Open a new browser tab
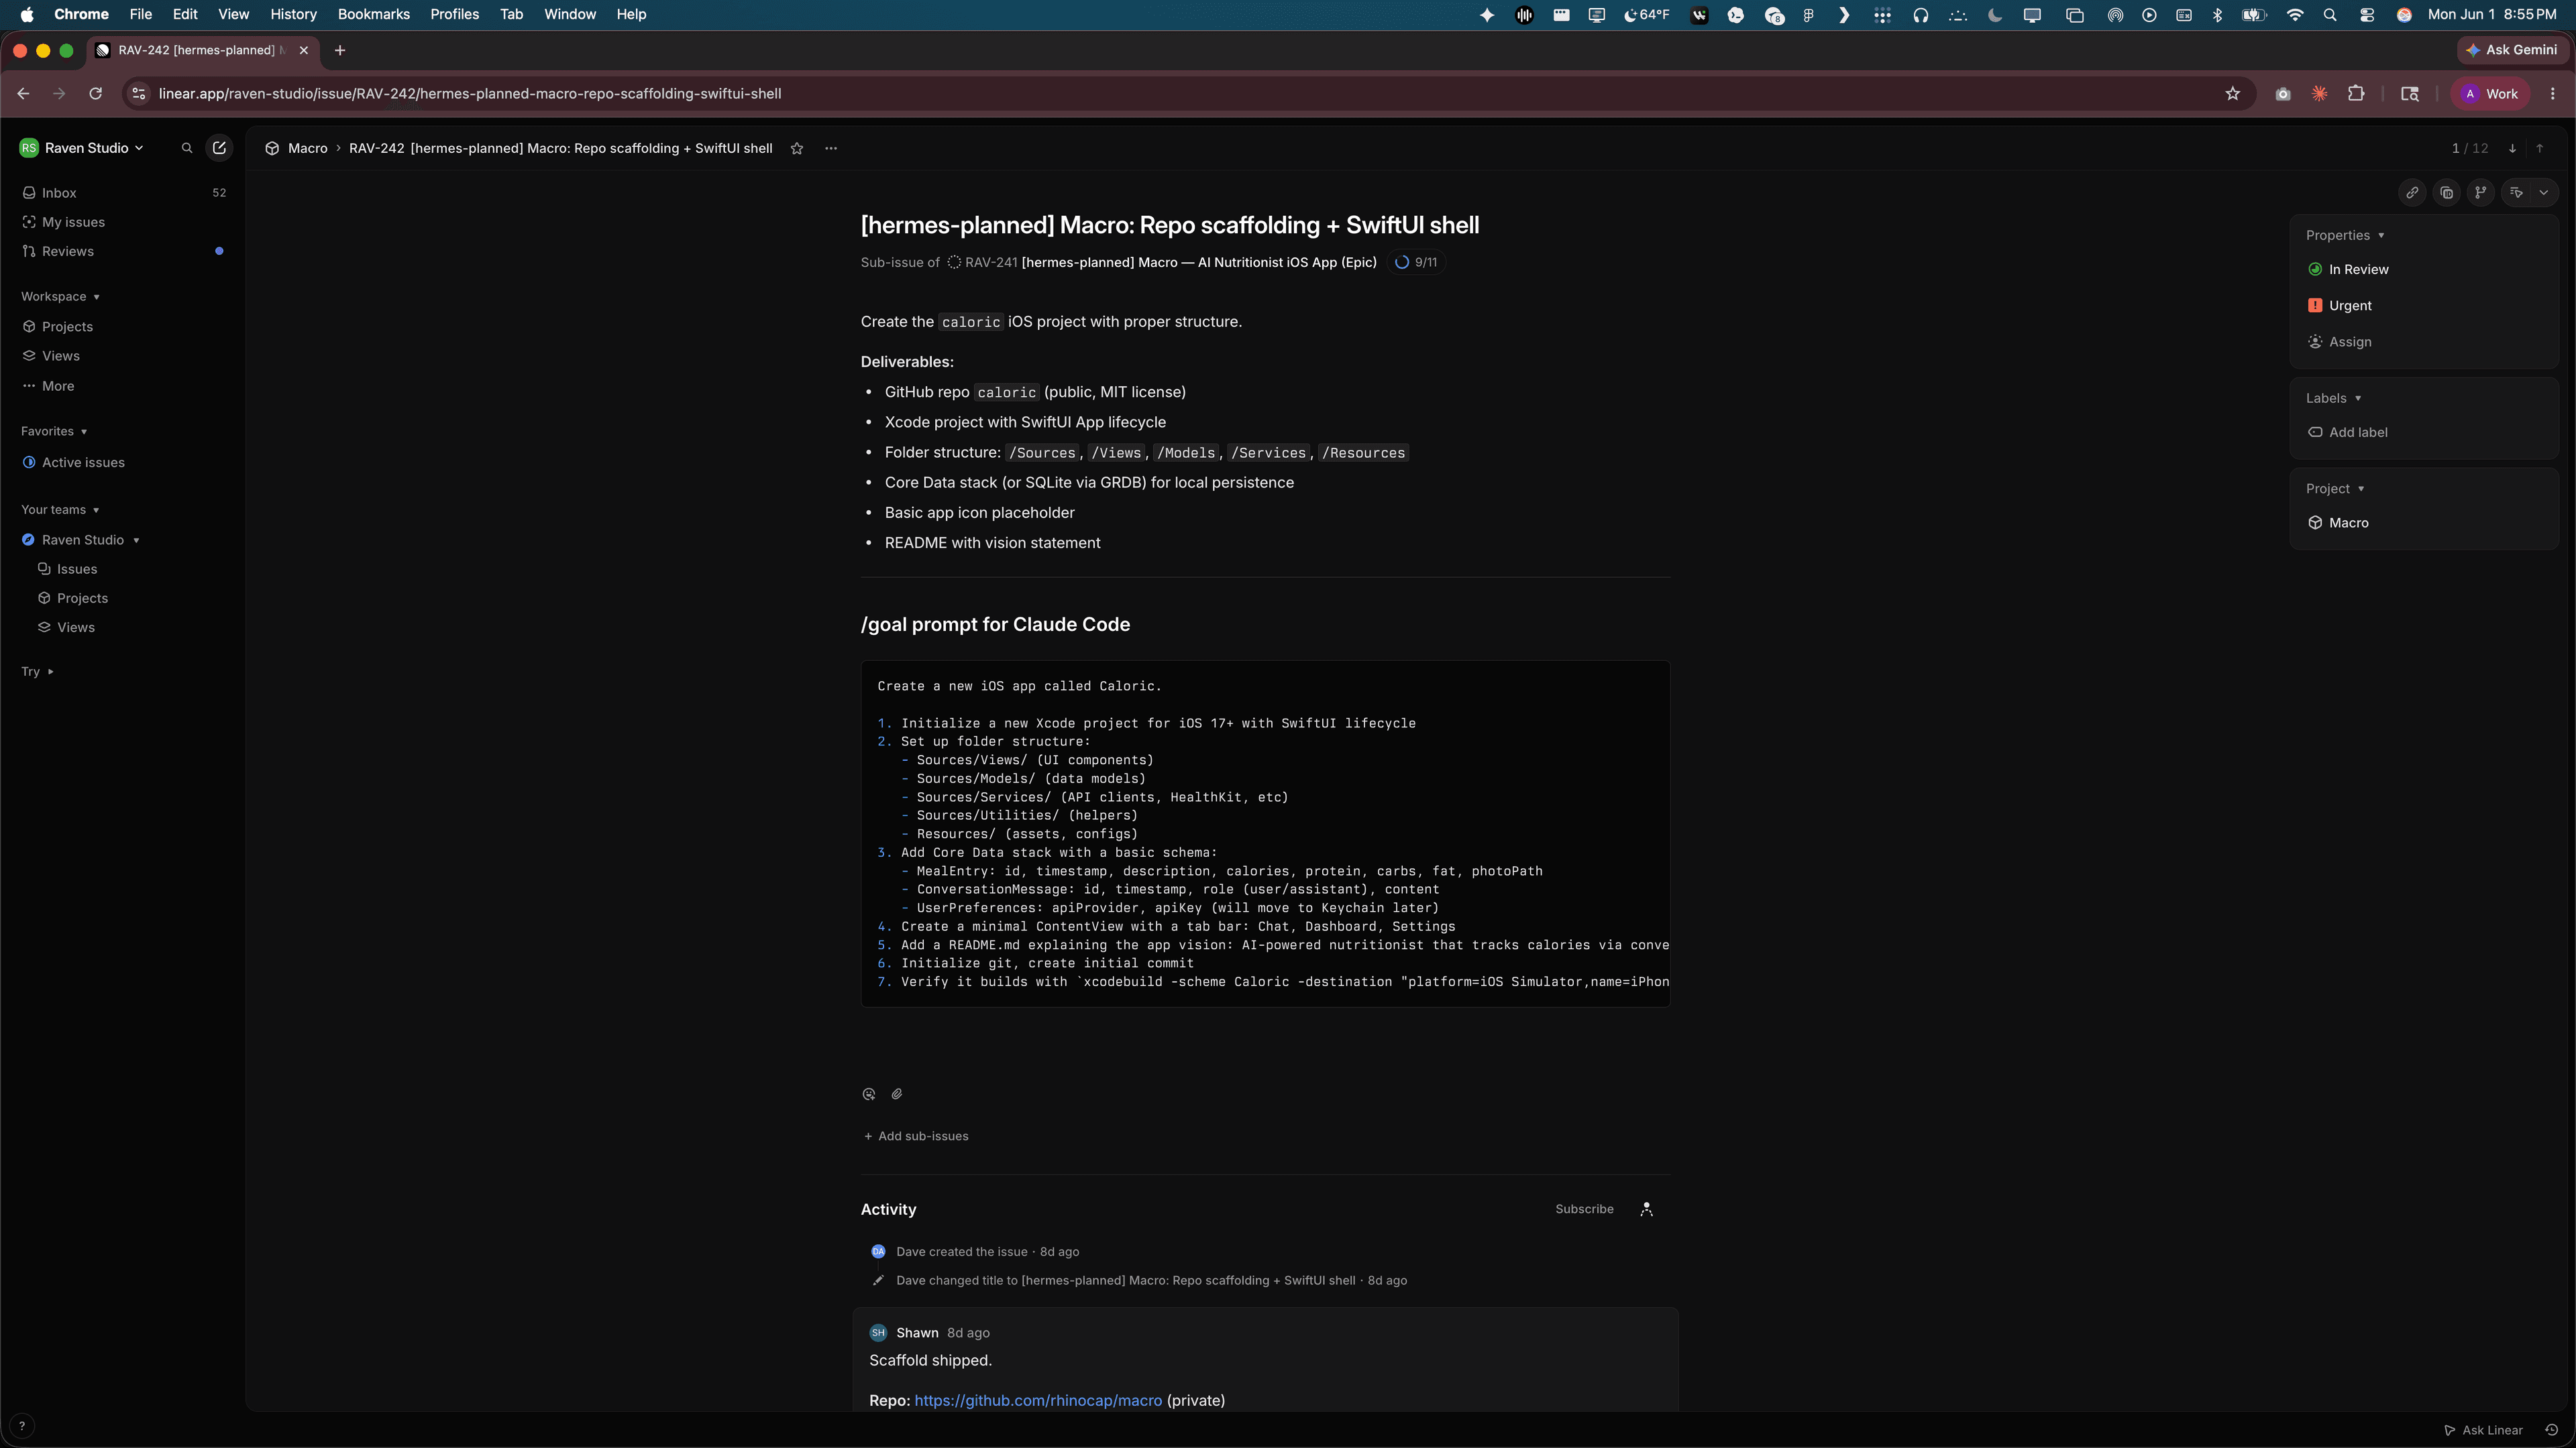The width and height of the screenshot is (2576, 1448). coord(340,50)
